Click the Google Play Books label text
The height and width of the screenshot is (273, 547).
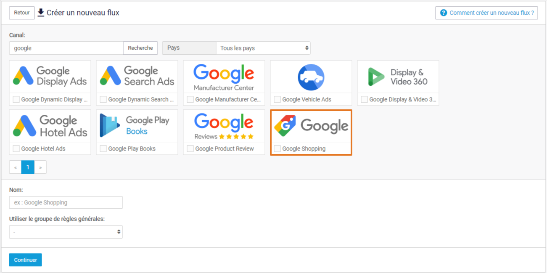pyautogui.click(x=132, y=148)
